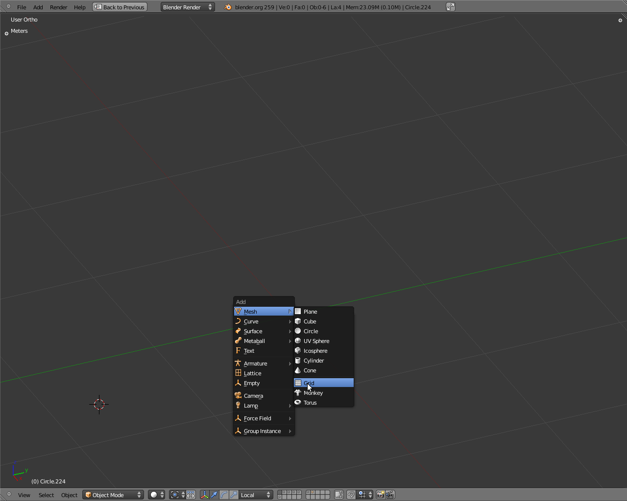Click the Back to Previous button
Image resolution: width=627 pixels, height=501 pixels.
(120, 7)
